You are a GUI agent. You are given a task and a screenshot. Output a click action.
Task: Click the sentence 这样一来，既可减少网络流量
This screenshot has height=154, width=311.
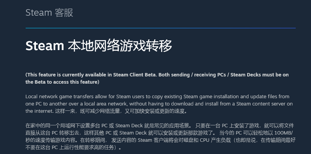88,111
